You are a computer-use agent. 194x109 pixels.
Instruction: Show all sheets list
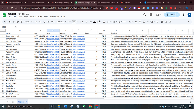[x=13, y=102]
